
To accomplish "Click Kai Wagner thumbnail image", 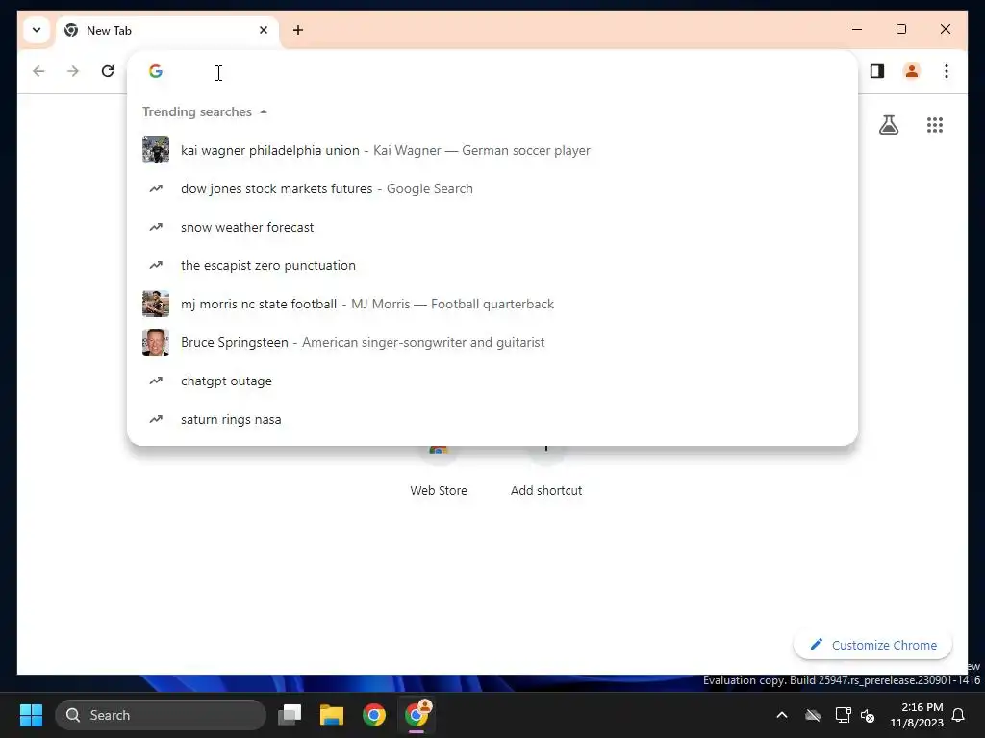I will 156,151.
